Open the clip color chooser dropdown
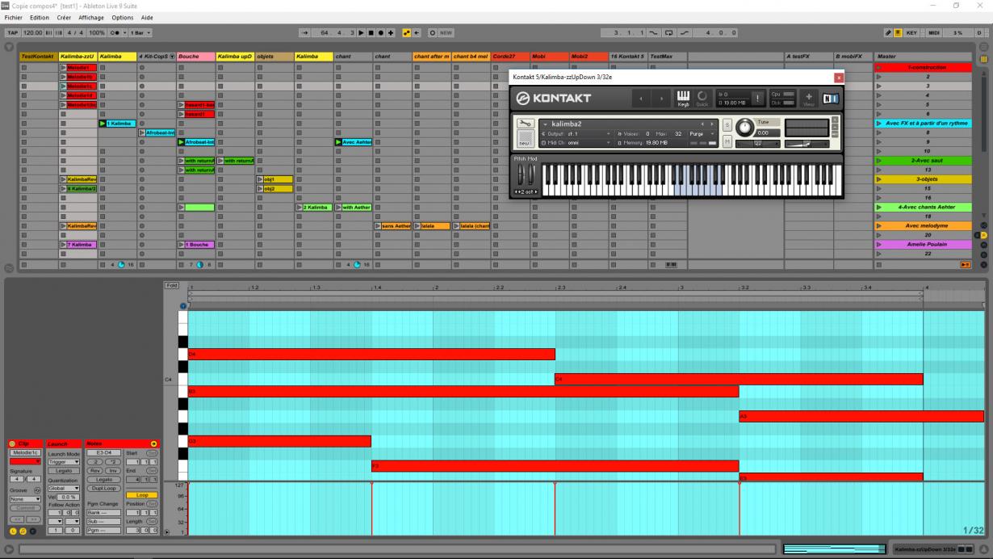Image resolution: width=993 pixels, height=559 pixels. [x=25, y=461]
